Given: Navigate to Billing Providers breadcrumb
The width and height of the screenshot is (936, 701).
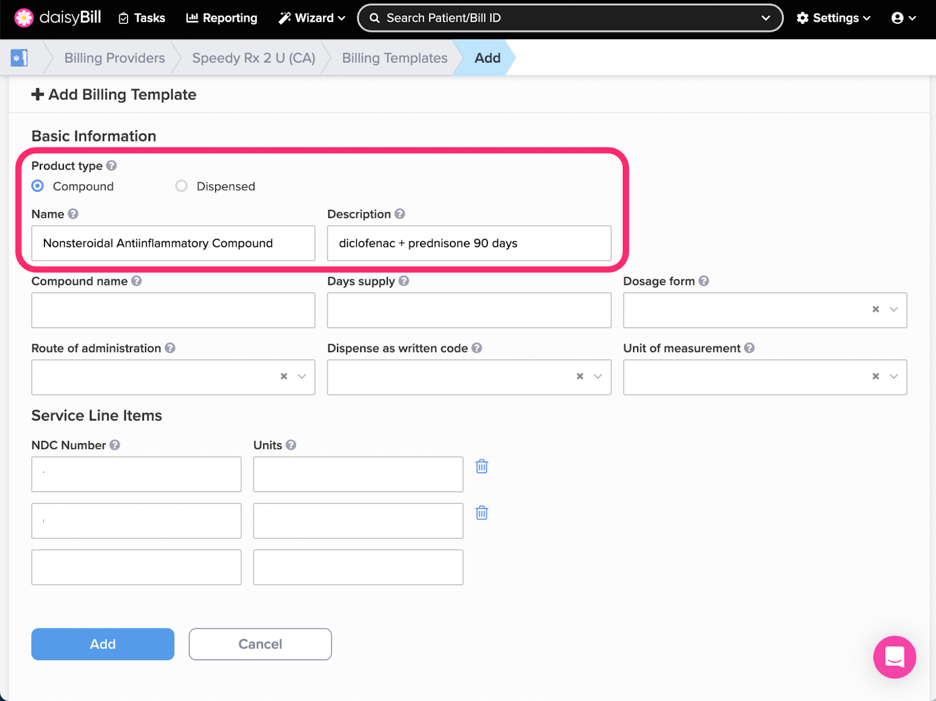Looking at the screenshot, I should 114,58.
